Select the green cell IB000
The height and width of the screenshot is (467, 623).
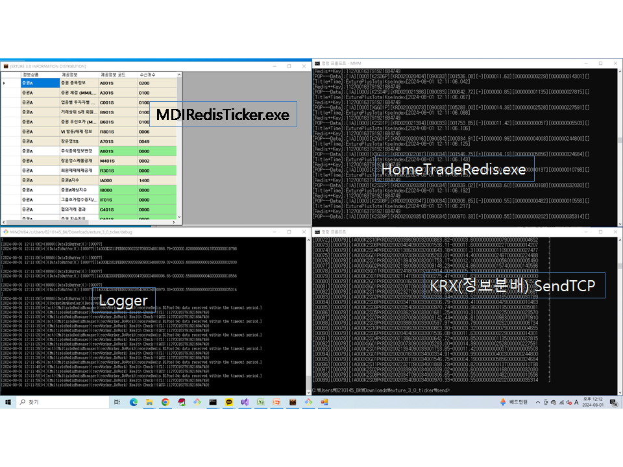[x=118, y=190]
